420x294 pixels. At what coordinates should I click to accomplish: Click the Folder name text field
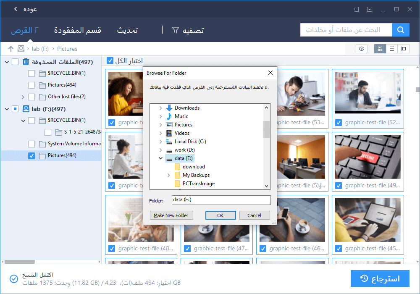(x=221, y=200)
